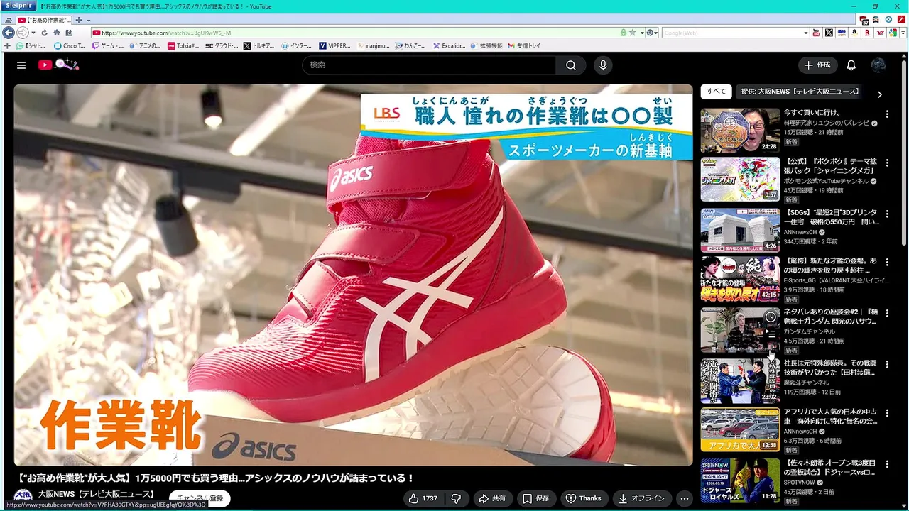The image size is (909, 511).
Task: Open options menu for 佐々木朗希 video
Action: (887, 463)
